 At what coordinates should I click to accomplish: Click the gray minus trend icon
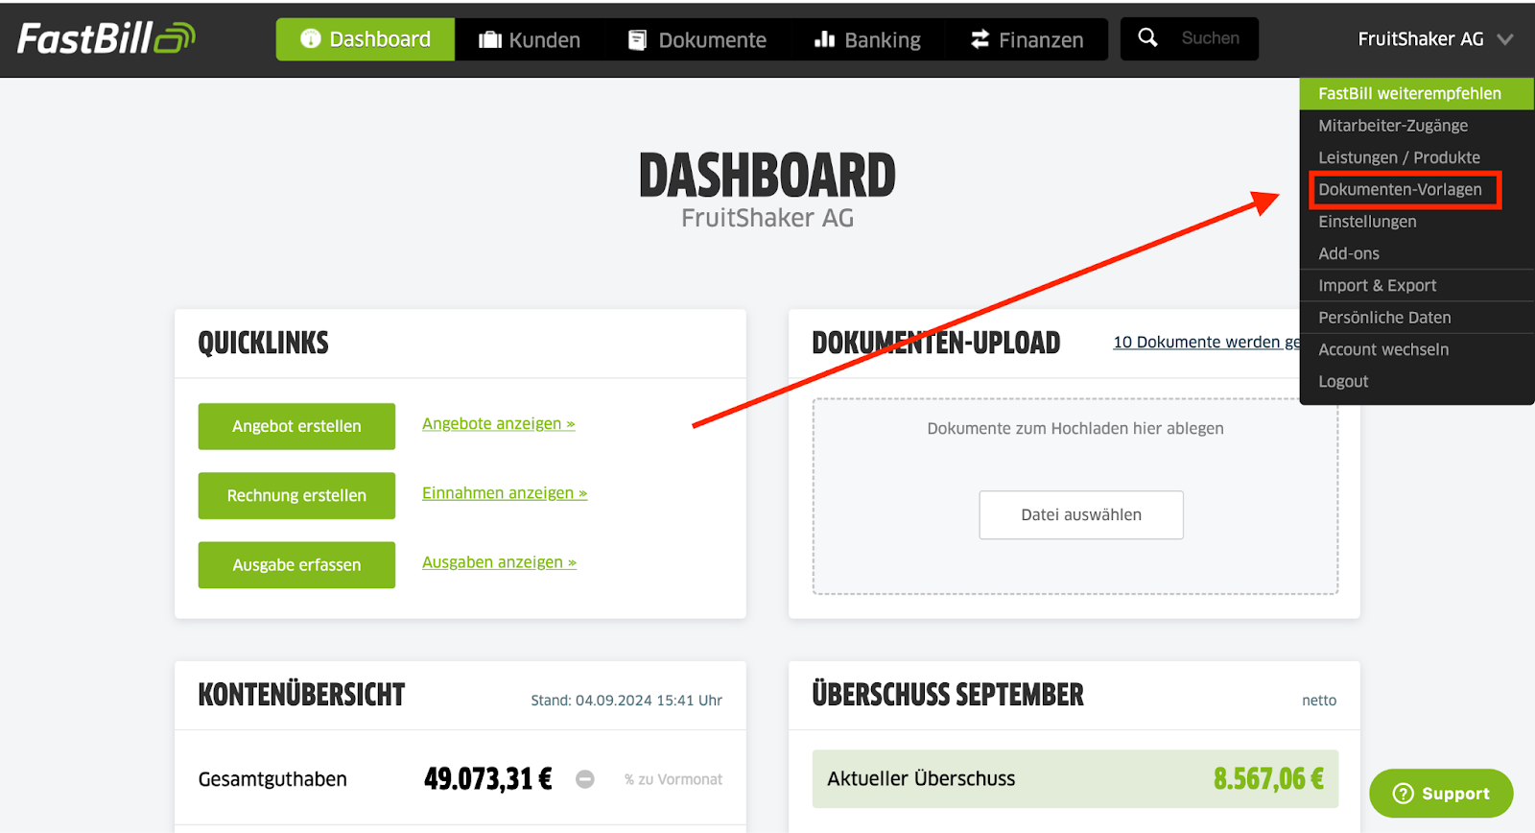[585, 779]
